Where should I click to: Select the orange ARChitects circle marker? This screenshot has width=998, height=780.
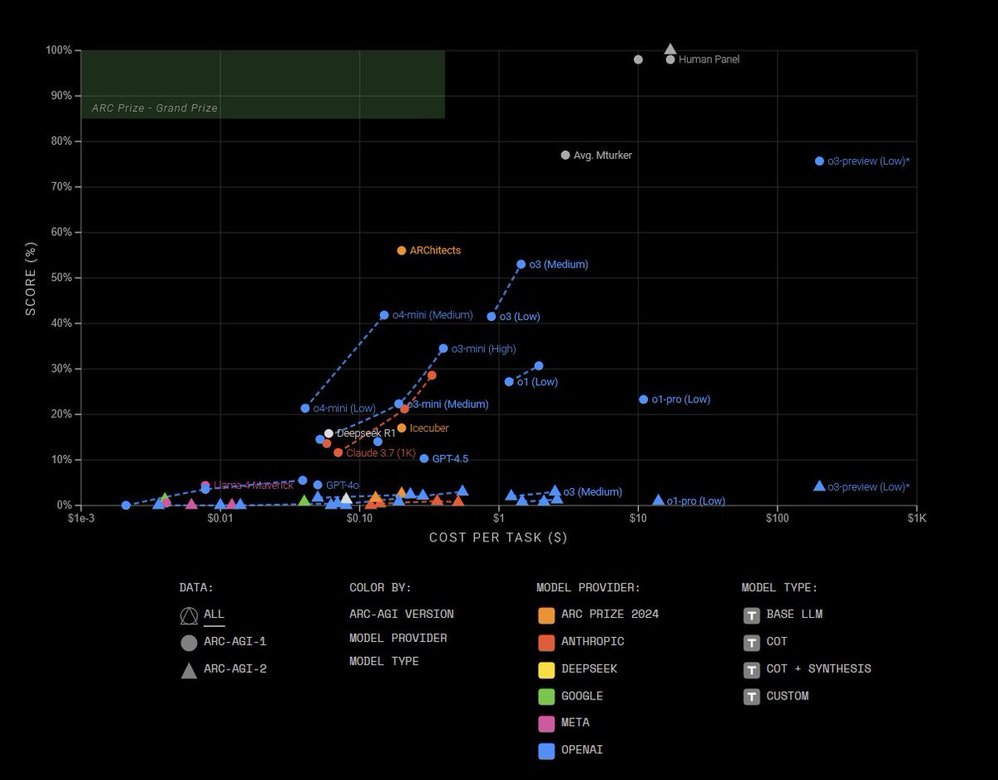[x=402, y=250]
